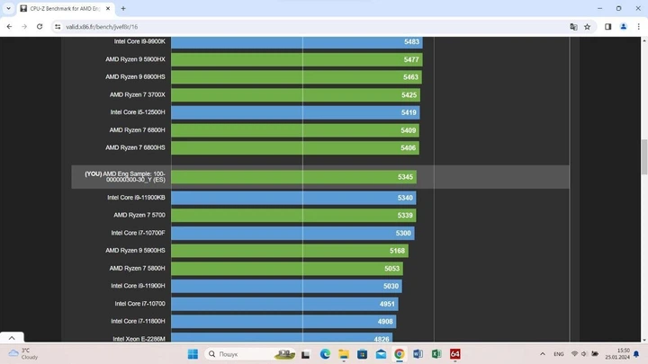648x364 pixels.
Task: Click the AMD Ryzen 7 3700X label
Action: tap(137, 94)
